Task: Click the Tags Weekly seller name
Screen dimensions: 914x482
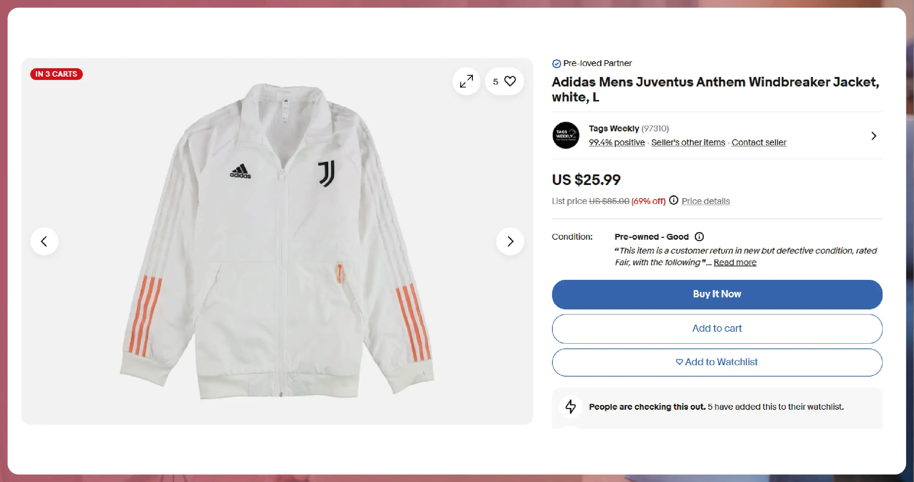Action: [x=614, y=128]
